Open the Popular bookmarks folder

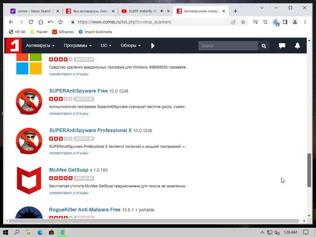coord(39,32)
